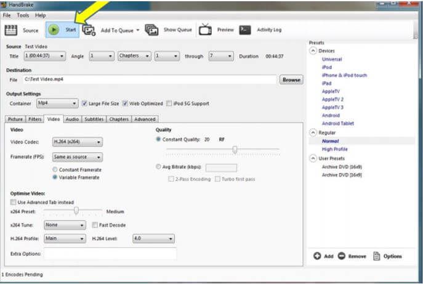Select the Android Tablet preset
This screenshot has width=423, height=284.
pos(338,123)
